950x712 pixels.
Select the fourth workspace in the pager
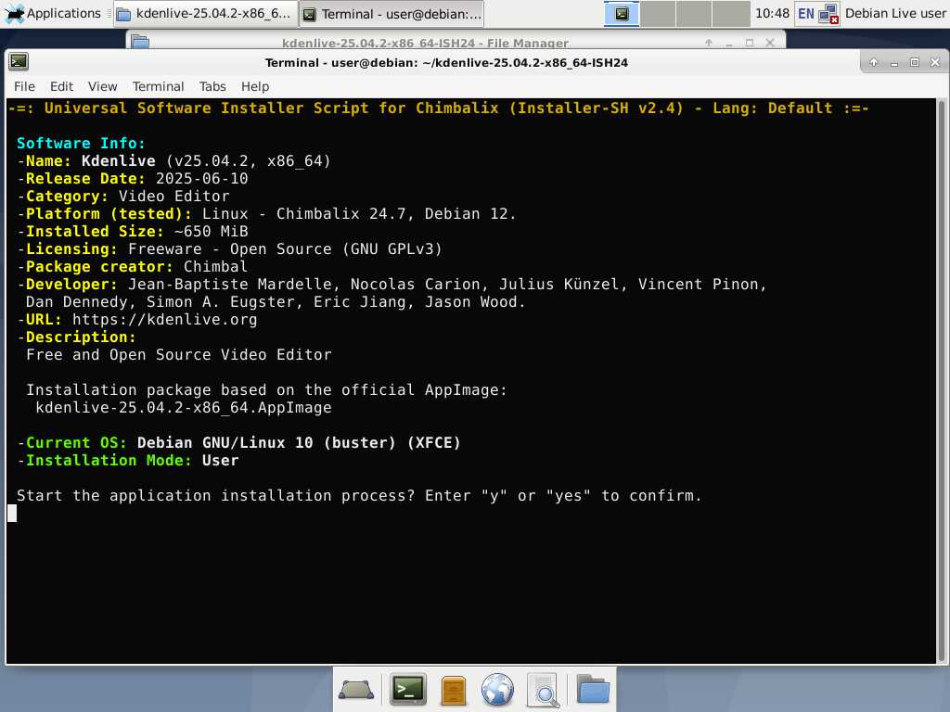pyautogui.click(x=731, y=13)
